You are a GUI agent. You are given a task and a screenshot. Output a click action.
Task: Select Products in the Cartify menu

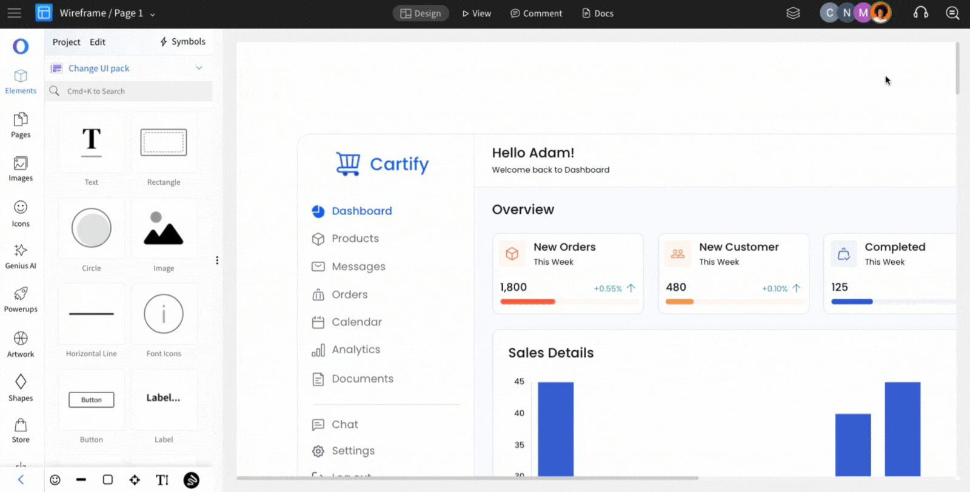(x=345, y=239)
